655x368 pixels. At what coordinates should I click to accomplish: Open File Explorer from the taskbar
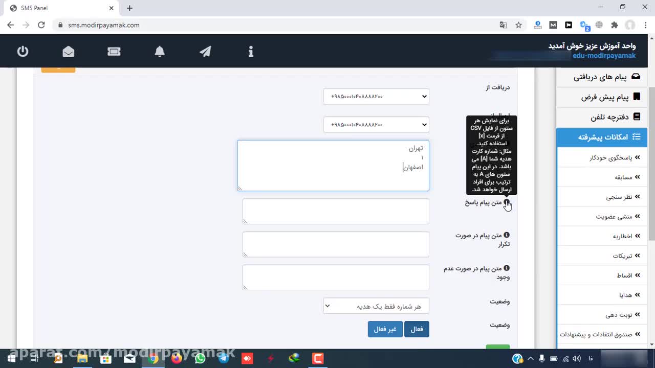coord(82,358)
